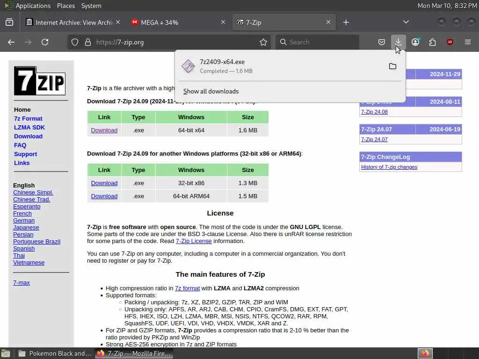This screenshot has height=359, width=479.
Task: Expand the list all tabs chevron
Action: pyautogui.click(x=406, y=22)
